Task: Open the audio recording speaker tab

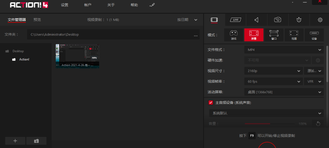Action: [x=256, y=20]
